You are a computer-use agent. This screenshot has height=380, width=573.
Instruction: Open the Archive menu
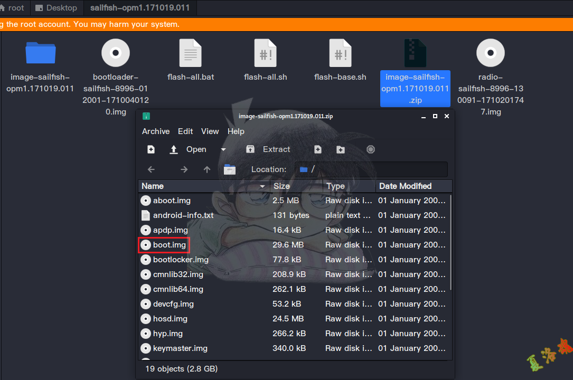tap(156, 131)
